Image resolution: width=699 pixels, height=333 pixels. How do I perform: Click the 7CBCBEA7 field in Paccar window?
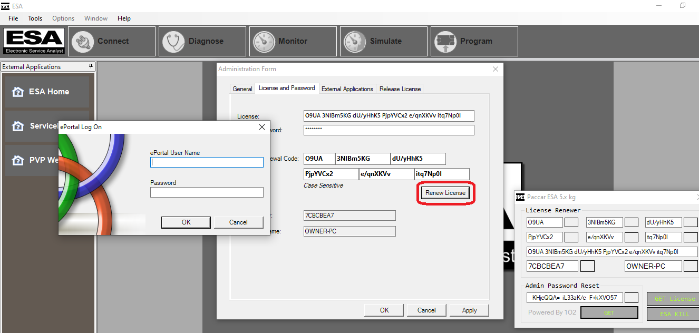(552, 266)
